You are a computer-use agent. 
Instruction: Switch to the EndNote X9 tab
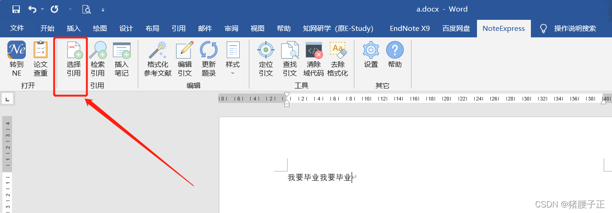point(410,28)
